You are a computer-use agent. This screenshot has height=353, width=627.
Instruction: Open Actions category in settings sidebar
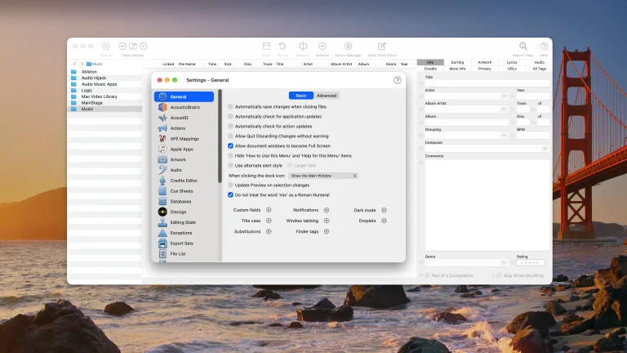point(184,128)
